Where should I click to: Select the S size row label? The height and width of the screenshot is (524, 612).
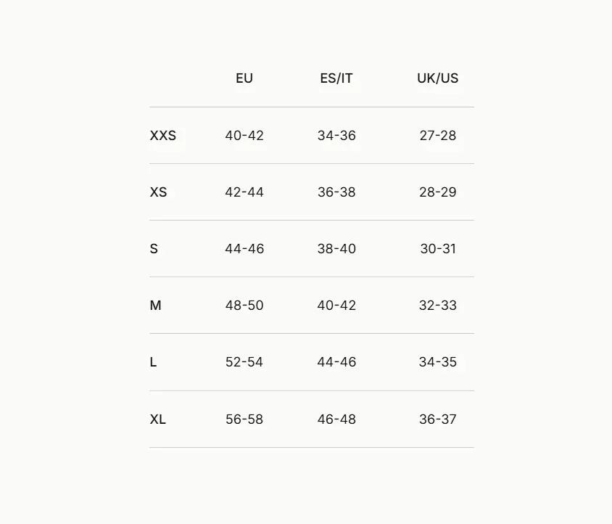click(x=154, y=248)
